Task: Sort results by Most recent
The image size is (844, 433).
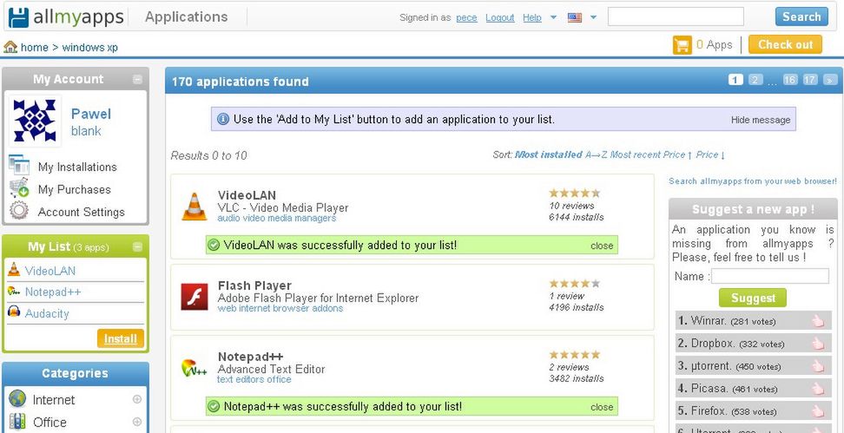Action: [x=635, y=155]
